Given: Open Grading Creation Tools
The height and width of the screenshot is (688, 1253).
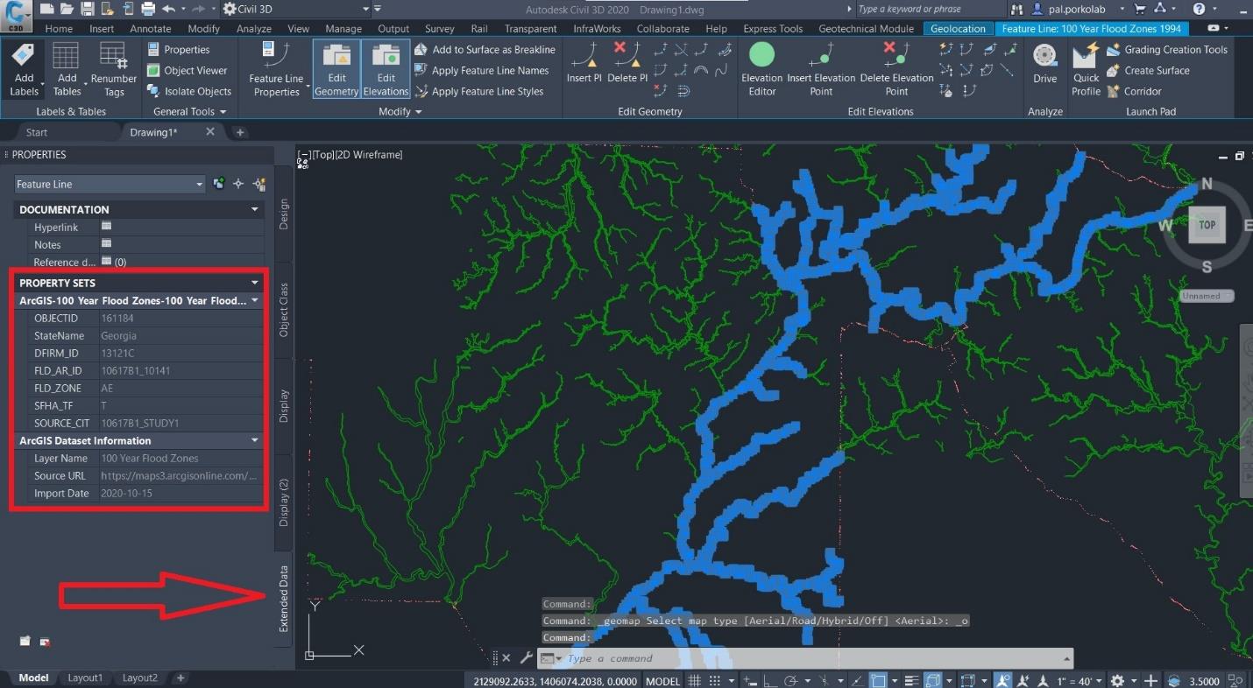Looking at the screenshot, I should [x=1166, y=49].
